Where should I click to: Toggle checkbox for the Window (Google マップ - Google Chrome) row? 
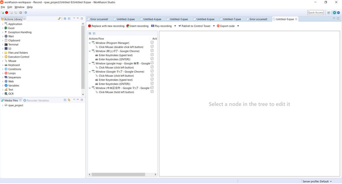click(152, 71)
